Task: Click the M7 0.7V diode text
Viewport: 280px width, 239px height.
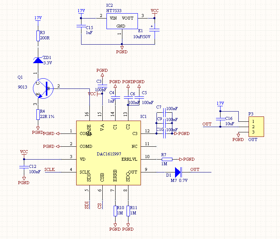Action: click(179, 180)
